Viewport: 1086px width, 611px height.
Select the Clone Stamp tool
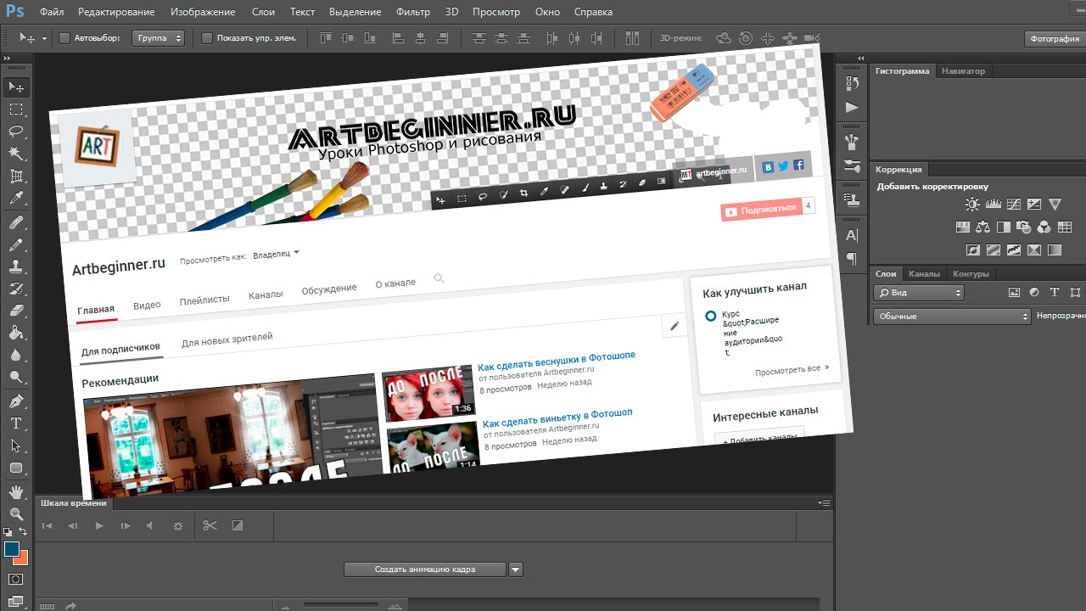click(x=16, y=266)
